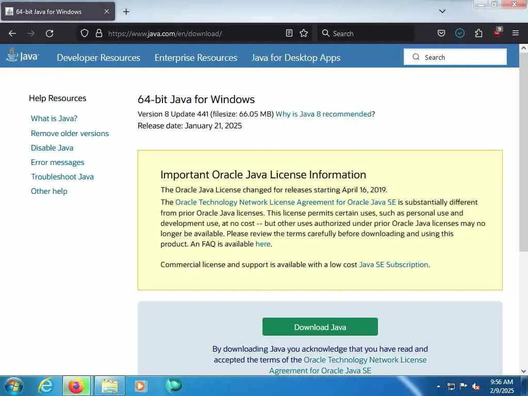The width and height of the screenshot is (528, 396).
Task: Open Why is Java 8 recommended link
Action: (323, 114)
